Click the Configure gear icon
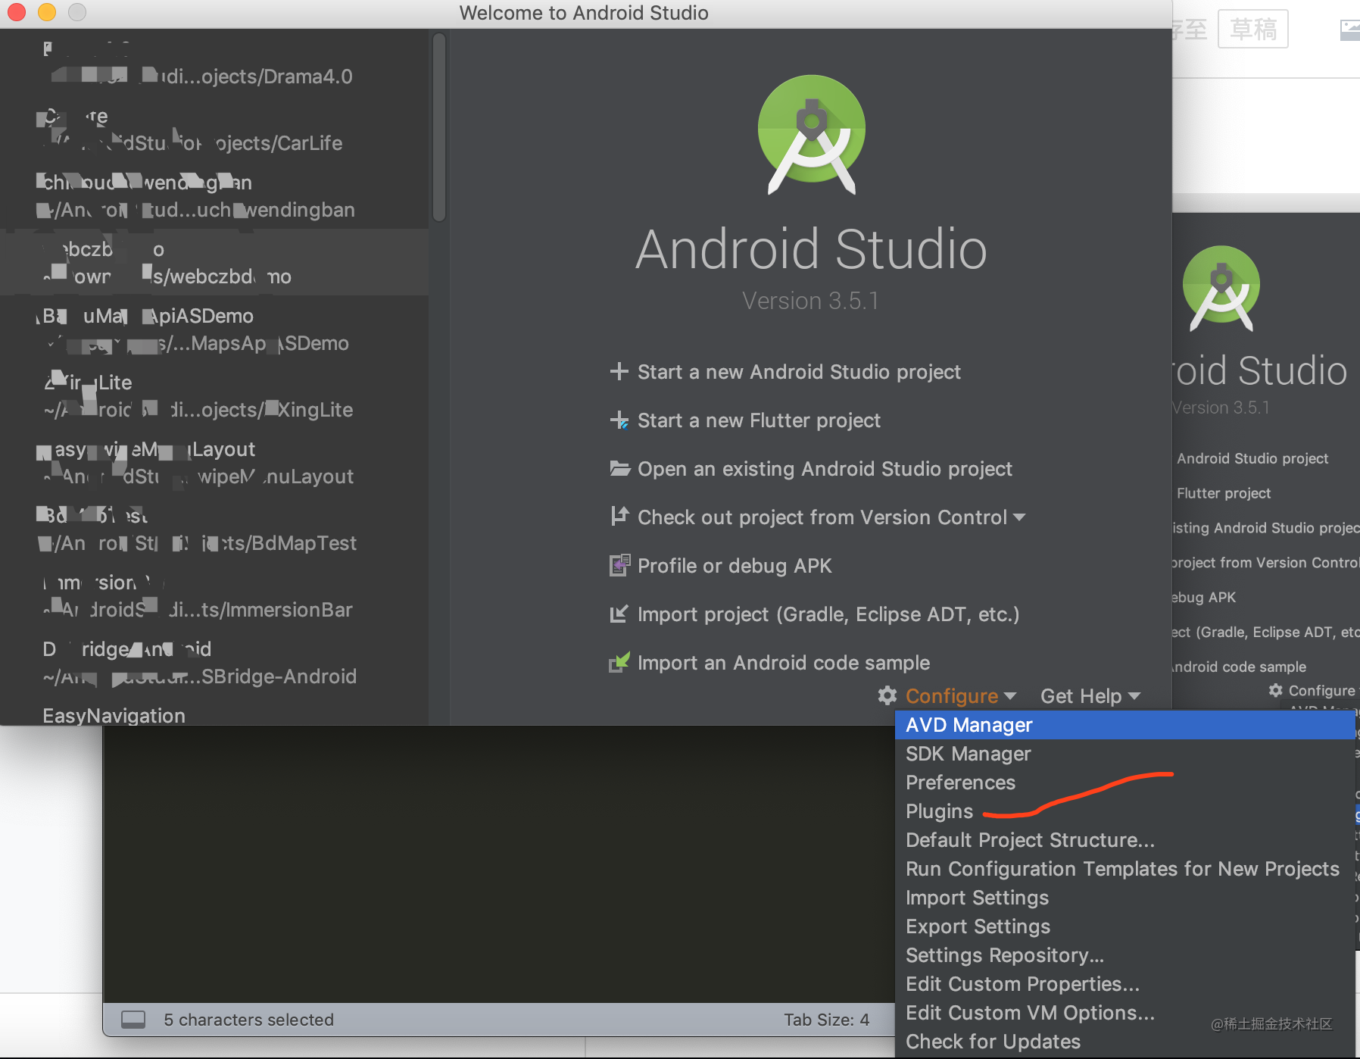The width and height of the screenshot is (1360, 1059). (887, 695)
